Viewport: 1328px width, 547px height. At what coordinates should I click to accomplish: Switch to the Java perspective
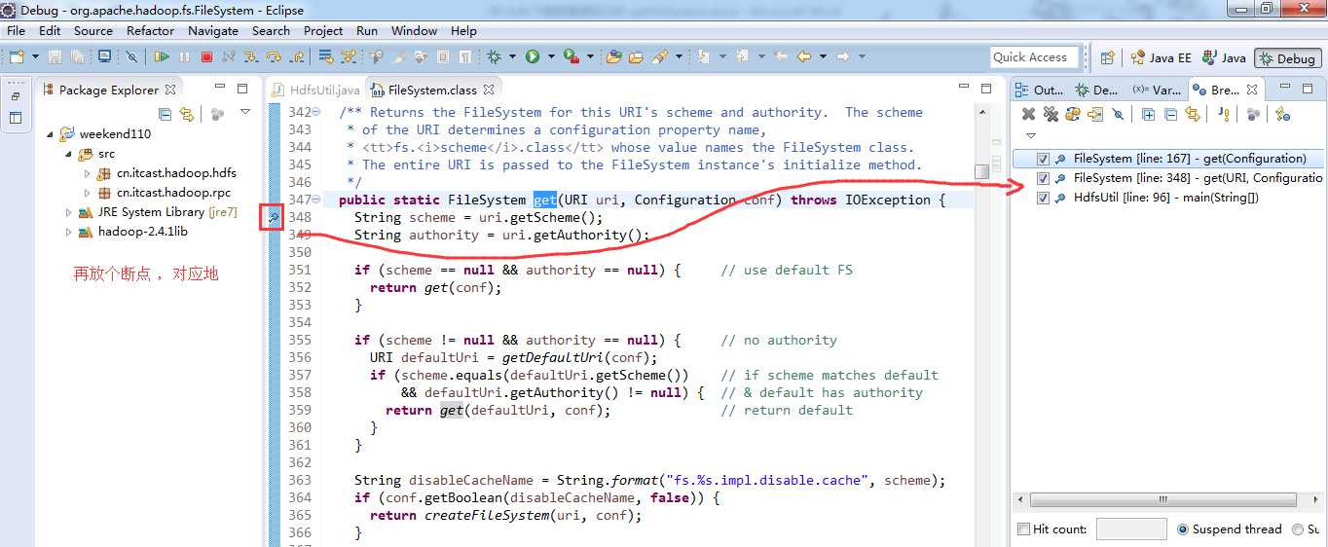click(1224, 58)
